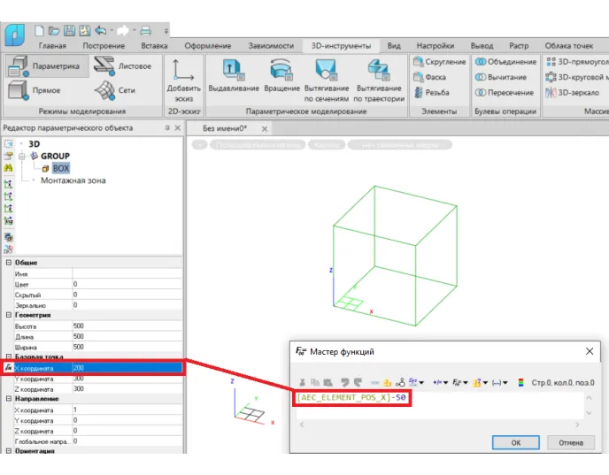Close the Без имени0 document tab
609x475 pixels.
(x=265, y=129)
